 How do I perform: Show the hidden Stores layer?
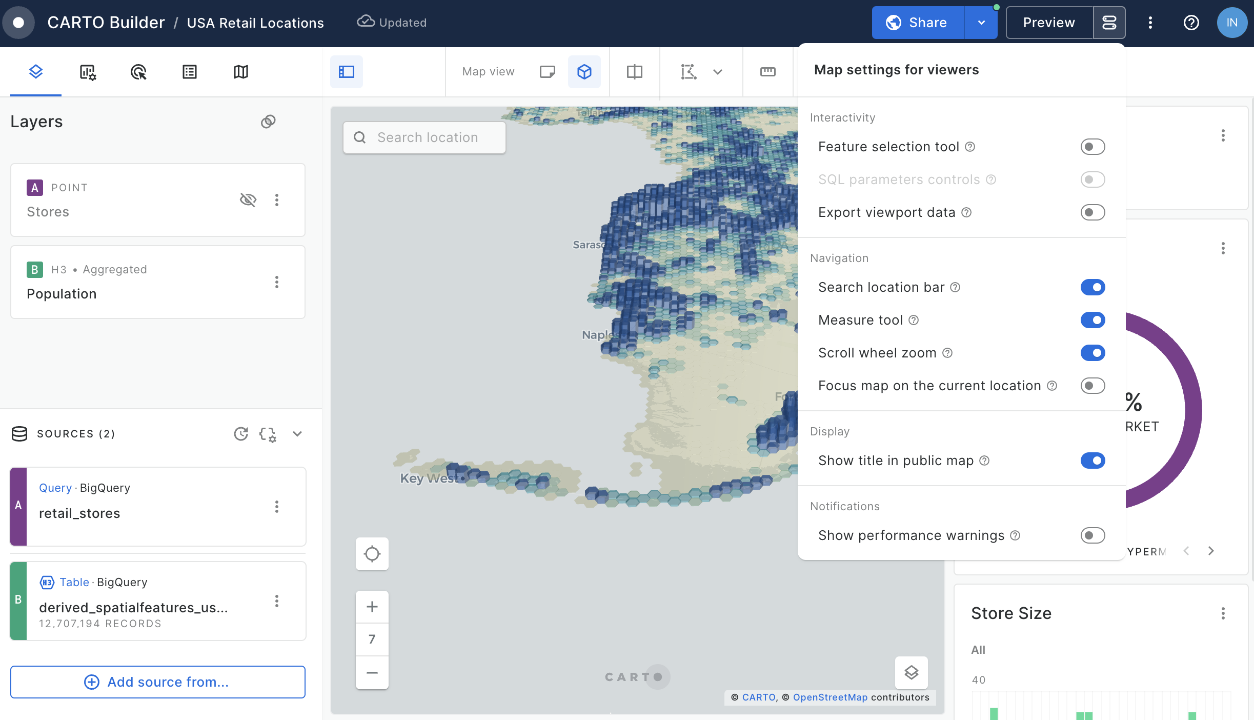pyautogui.click(x=248, y=199)
